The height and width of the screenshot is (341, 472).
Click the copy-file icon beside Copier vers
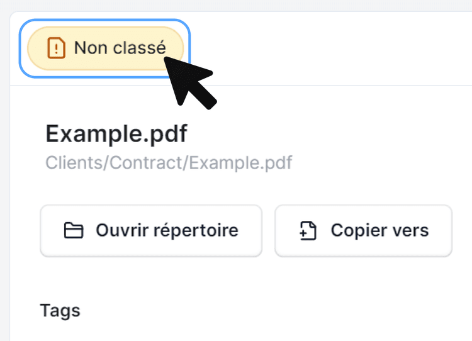(308, 231)
